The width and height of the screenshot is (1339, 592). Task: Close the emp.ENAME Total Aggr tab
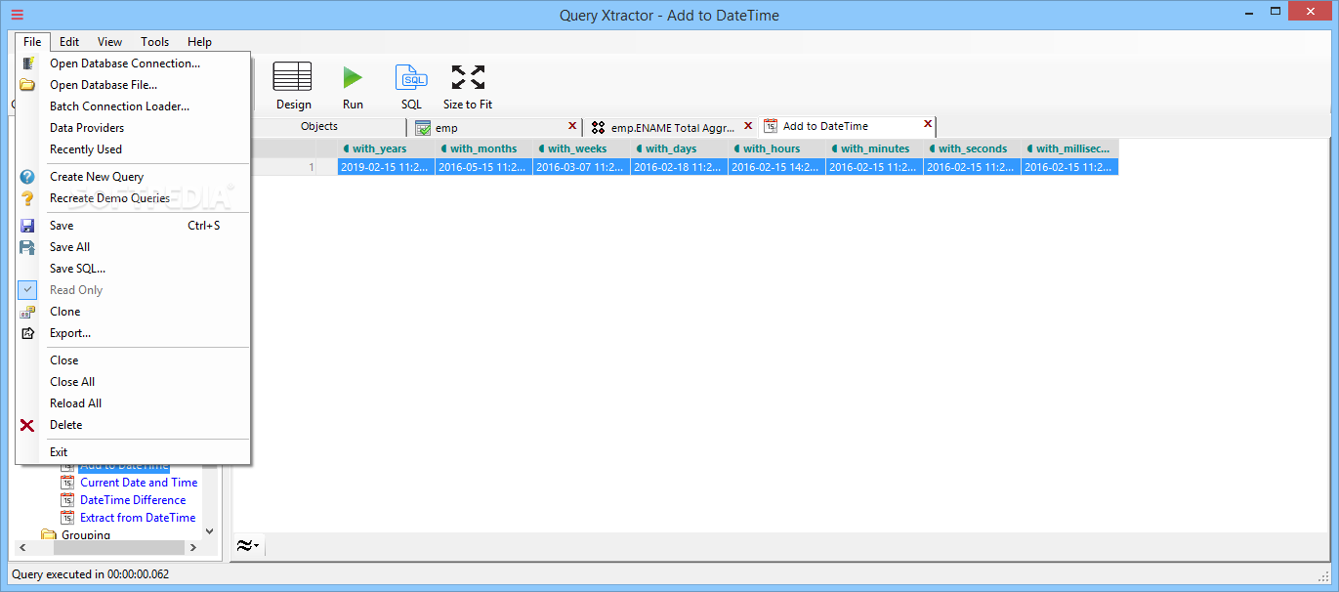coord(749,125)
